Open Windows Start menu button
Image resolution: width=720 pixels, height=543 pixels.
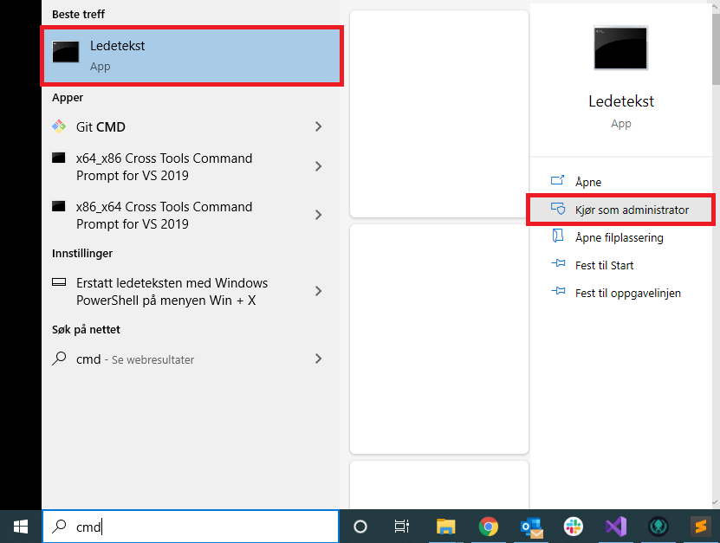(21, 527)
